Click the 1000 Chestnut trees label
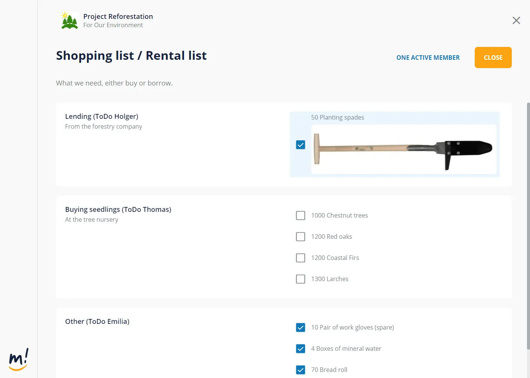This screenshot has height=378, width=530. 340,215
